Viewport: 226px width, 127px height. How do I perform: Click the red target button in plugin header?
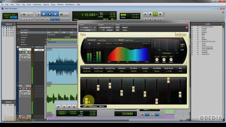pyautogui.click(x=187, y=28)
